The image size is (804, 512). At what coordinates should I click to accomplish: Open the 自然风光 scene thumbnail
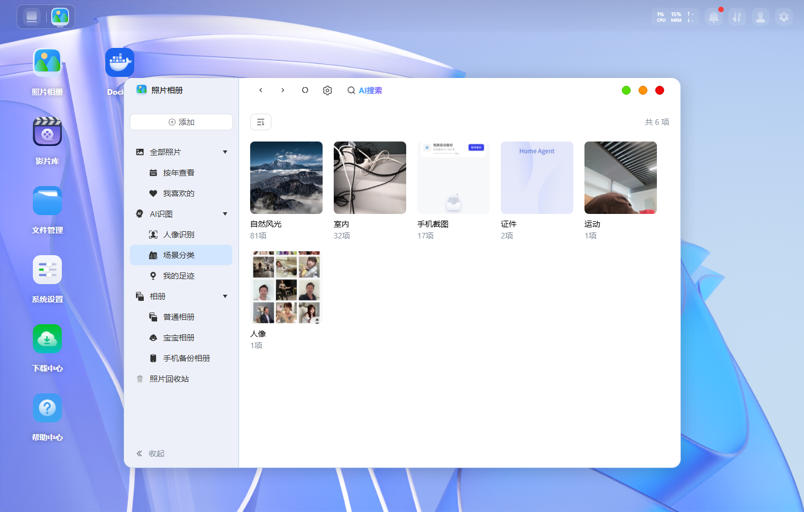[286, 178]
